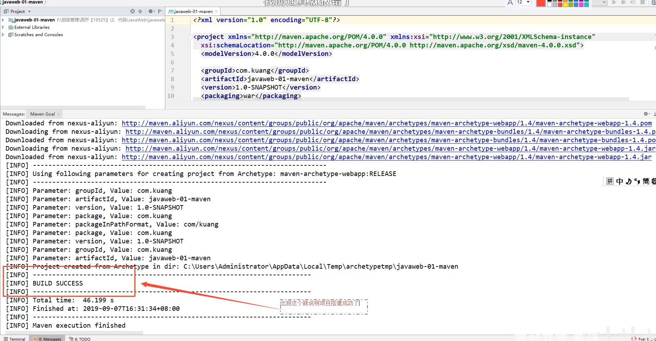This screenshot has width=656, height=341.
Task: Click the Project view icon in panel header
Action: point(6,11)
